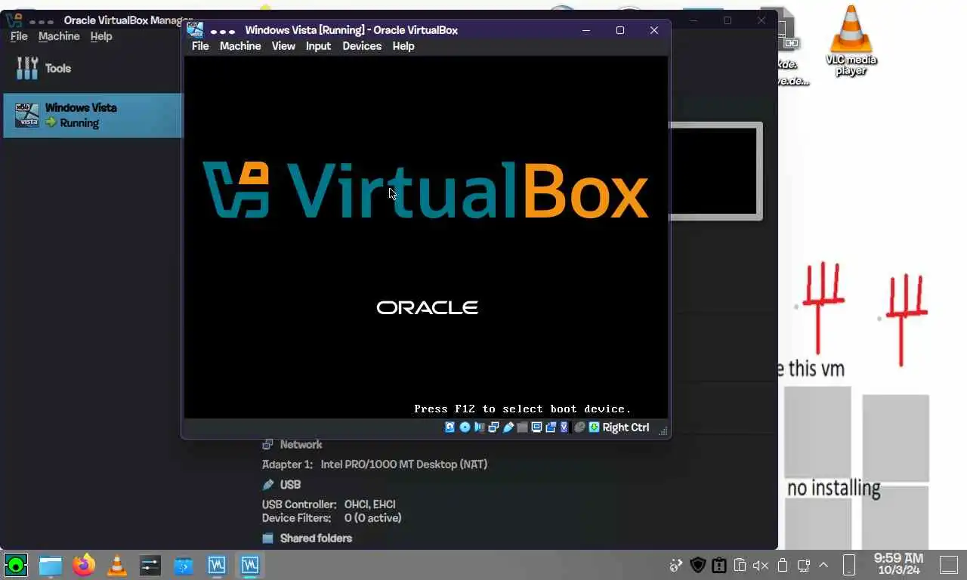Click the Vista icon in VM window title bar
The width and height of the screenshot is (967, 580).
point(195,30)
